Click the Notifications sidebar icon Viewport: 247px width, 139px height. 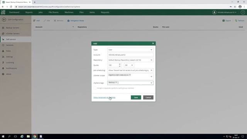tap(3, 68)
